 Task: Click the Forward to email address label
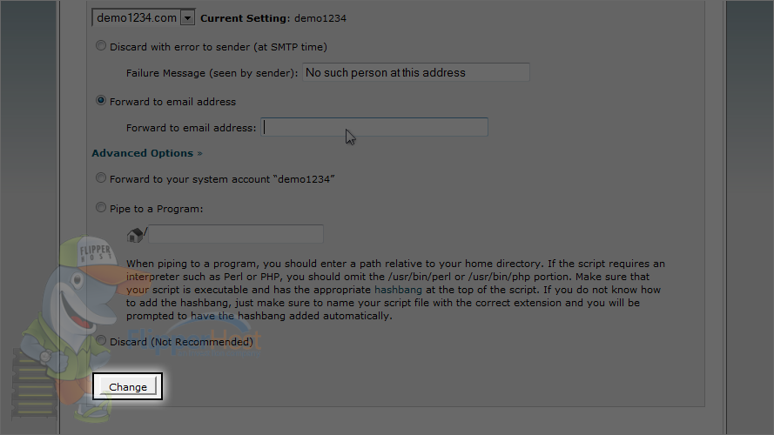(x=191, y=128)
